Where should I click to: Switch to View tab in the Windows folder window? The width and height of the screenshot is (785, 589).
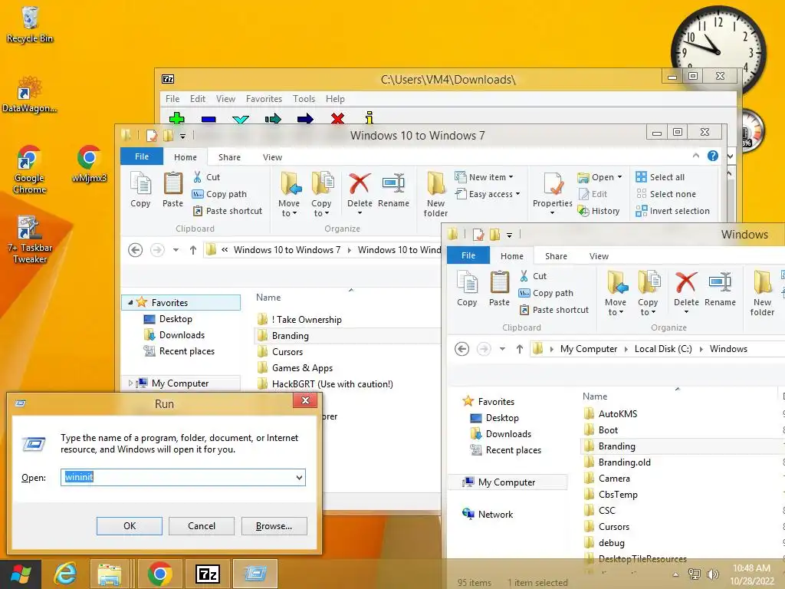point(599,256)
